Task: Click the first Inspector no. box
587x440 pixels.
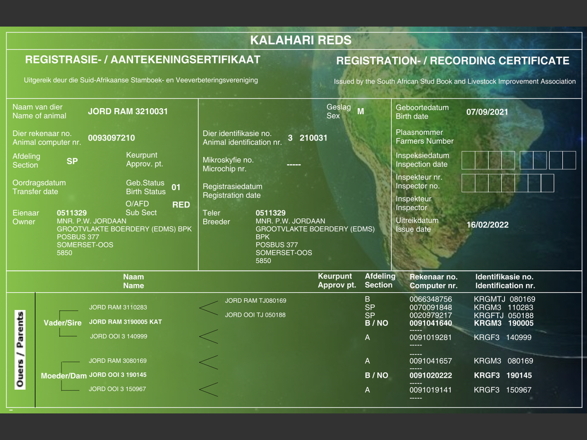Action: [x=468, y=183]
